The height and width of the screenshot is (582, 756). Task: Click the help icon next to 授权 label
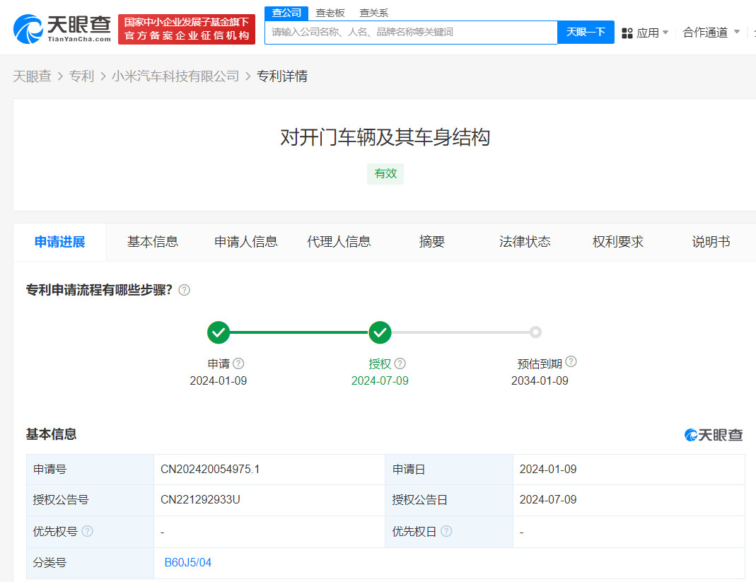tap(400, 363)
